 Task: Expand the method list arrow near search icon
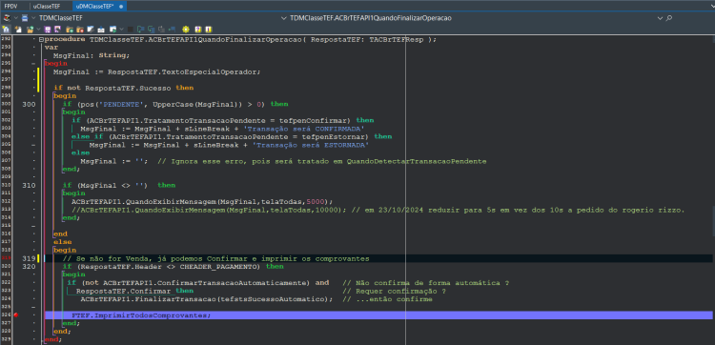[660, 18]
